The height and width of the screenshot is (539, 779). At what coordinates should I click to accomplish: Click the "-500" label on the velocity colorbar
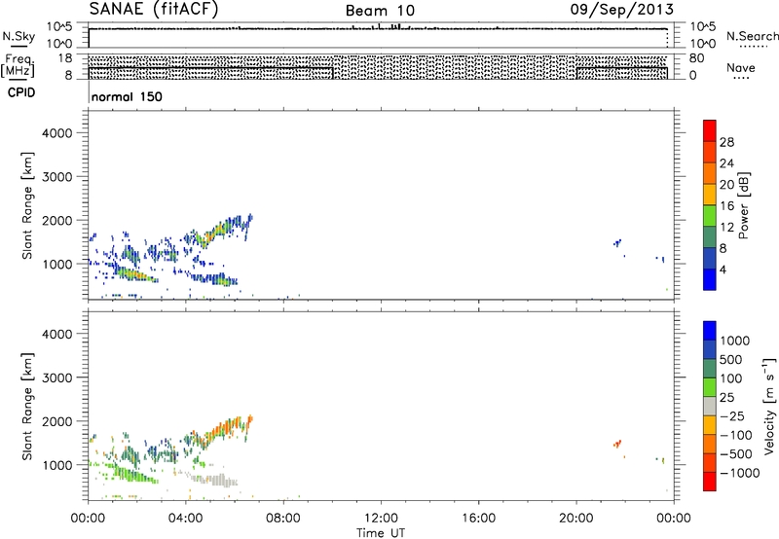click(736, 454)
